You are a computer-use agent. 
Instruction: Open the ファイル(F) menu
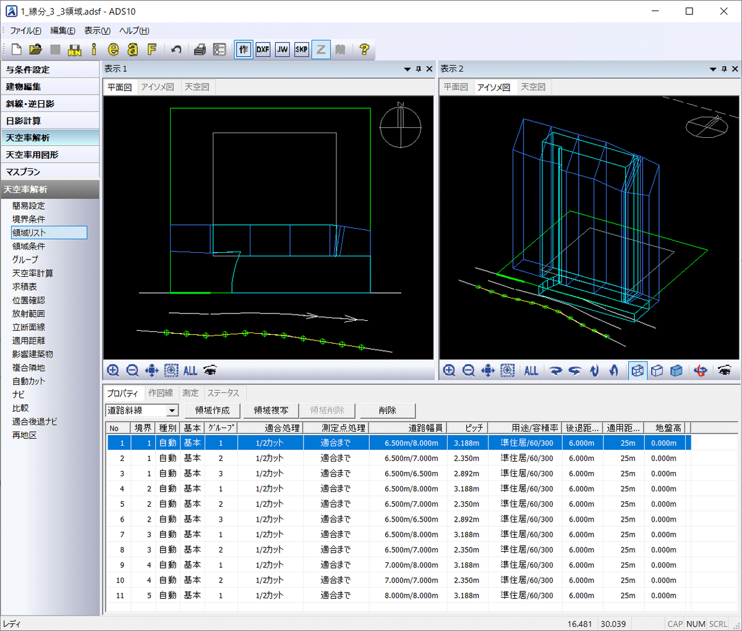(25, 30)
